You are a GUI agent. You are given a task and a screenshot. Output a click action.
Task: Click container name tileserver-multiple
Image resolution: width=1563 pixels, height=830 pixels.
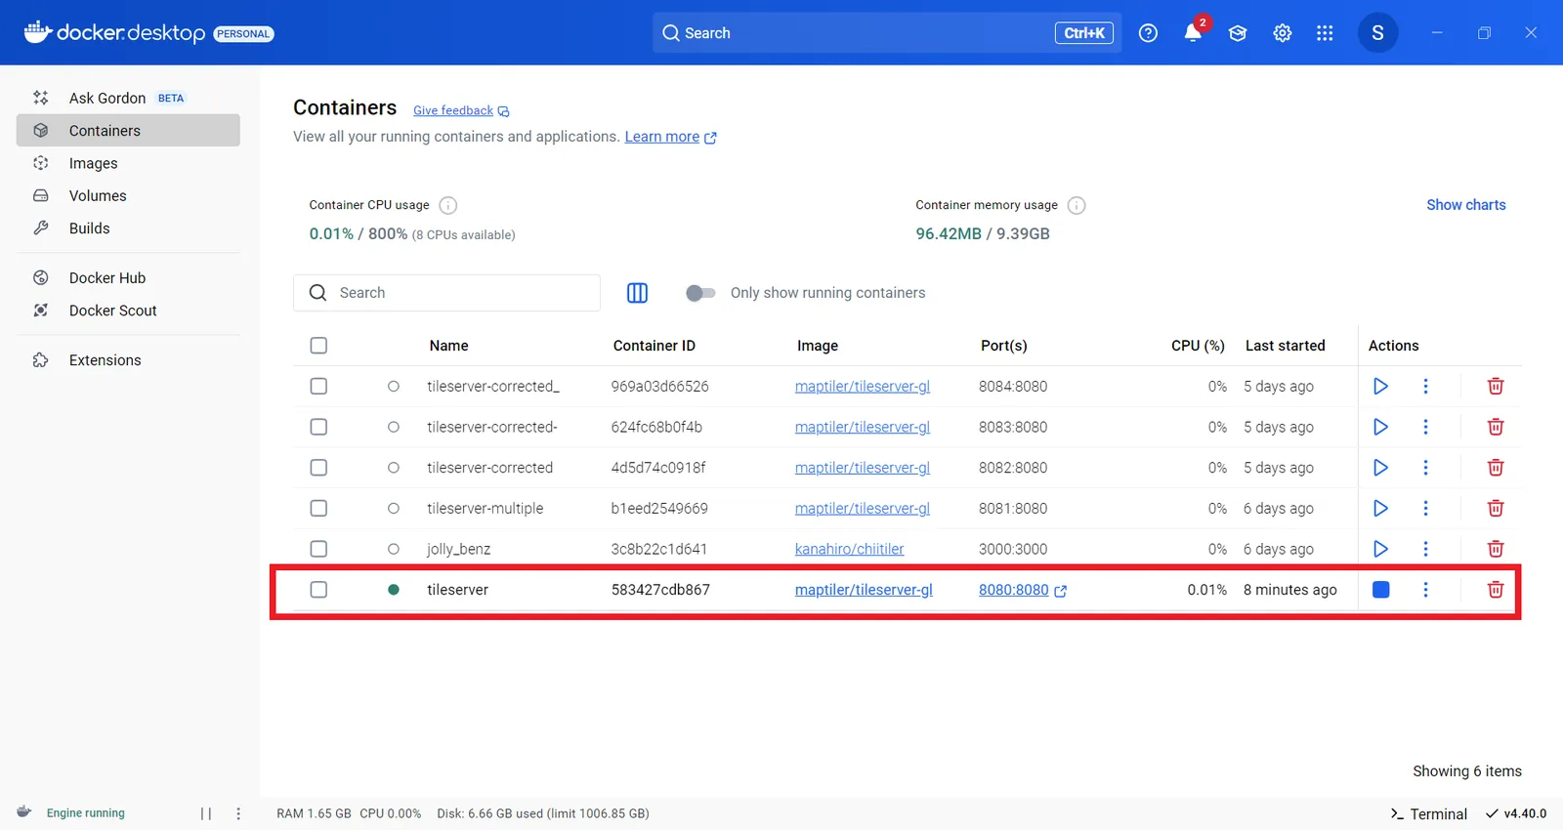485,508
